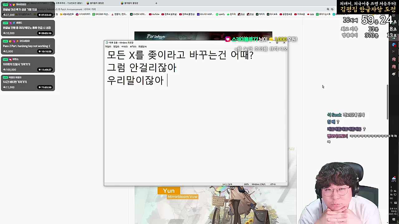This screenshot has width=399, height=224.
Task: Click the Yun character name label
Action: point(169,191)
